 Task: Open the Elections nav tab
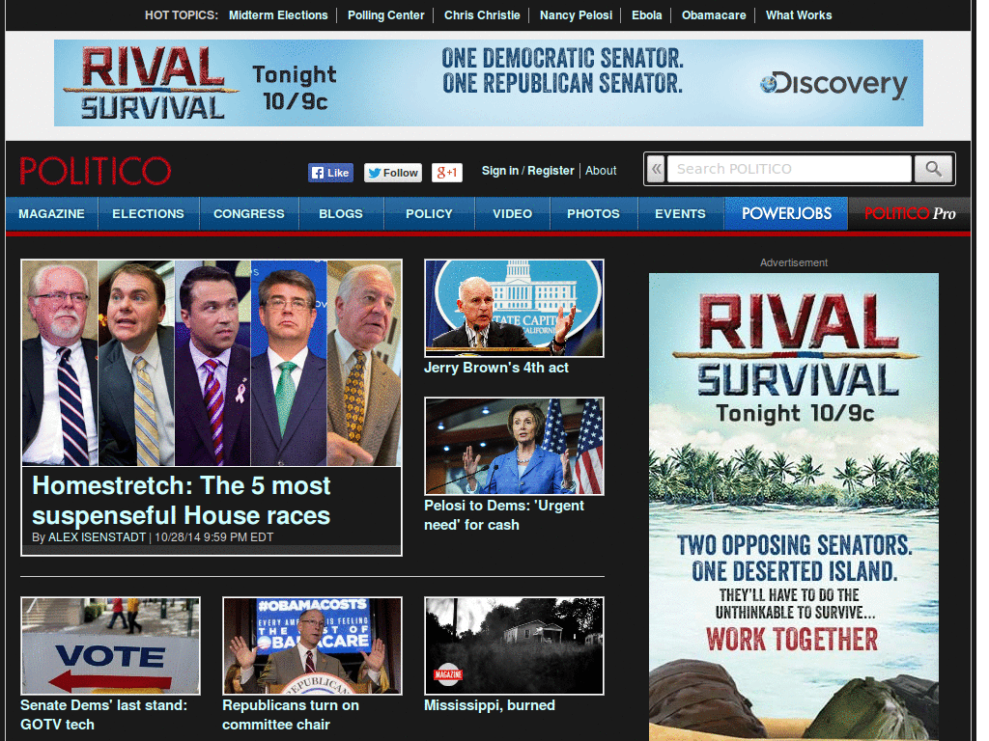tap(148, 213)
